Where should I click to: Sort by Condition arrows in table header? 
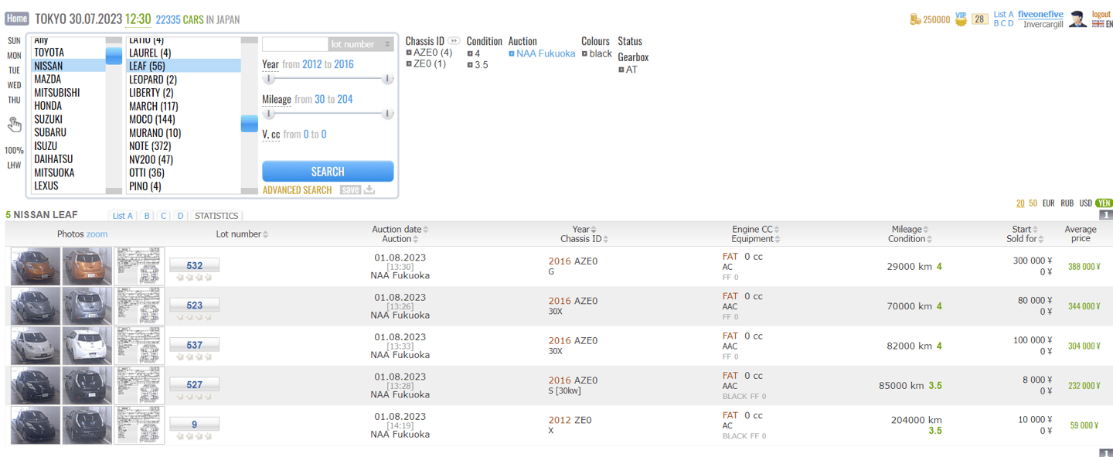click(x=927, y=240)
